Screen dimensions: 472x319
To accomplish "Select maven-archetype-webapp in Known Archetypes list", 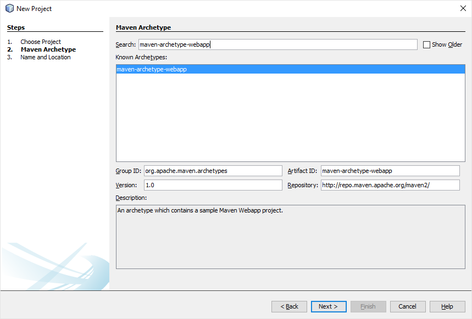I will point(291,69).
